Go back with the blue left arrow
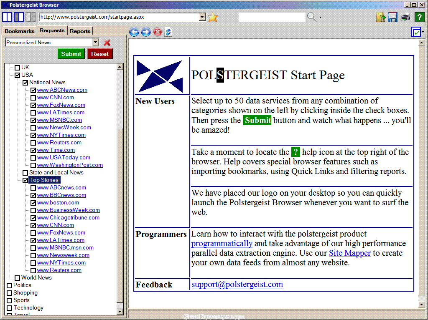The width and height of the screenshot is (428, 320). [134, 32]
